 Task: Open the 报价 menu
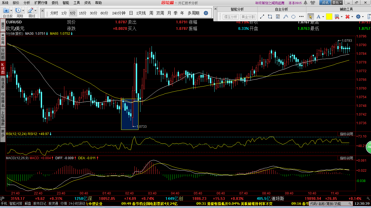[x=16, y=3]
